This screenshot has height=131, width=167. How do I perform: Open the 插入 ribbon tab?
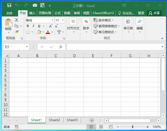coord(32,13)
